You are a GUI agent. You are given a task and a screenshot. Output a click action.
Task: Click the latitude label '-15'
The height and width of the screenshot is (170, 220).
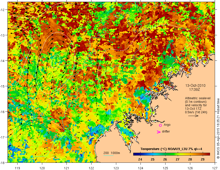pos(2,86)
